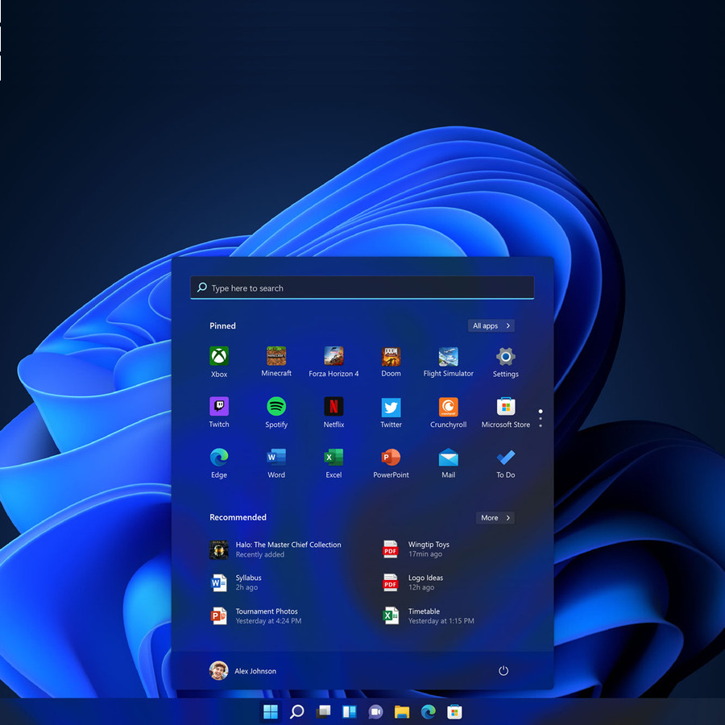Click the Windows Start button on taskbar

(x=270, y=711)
